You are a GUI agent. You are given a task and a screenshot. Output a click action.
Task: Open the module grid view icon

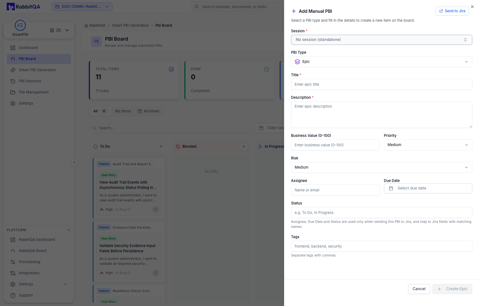52,30
